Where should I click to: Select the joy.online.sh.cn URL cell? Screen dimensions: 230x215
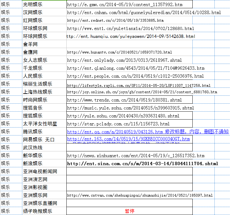pyautogui.click(x=129, y=92)
